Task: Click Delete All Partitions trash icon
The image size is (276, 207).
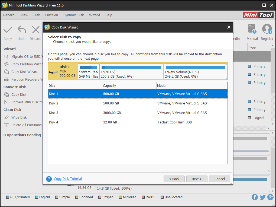Action: (x=7, y=125)
